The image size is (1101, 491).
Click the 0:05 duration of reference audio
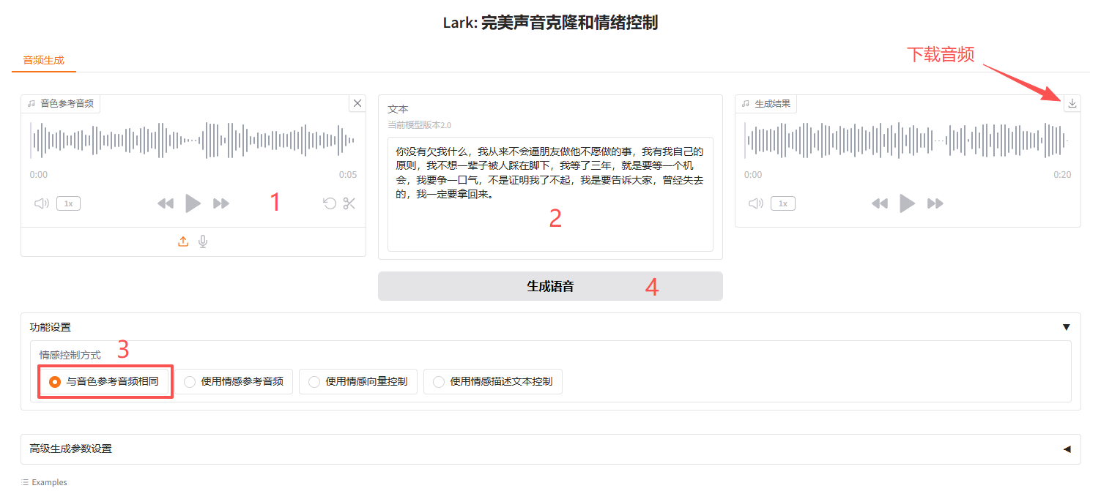tap(348, 175)
